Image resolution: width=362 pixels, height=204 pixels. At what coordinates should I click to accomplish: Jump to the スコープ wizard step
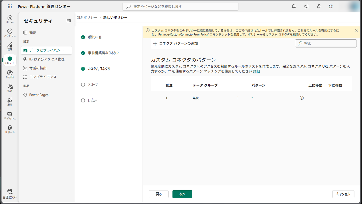coord(89,84)
